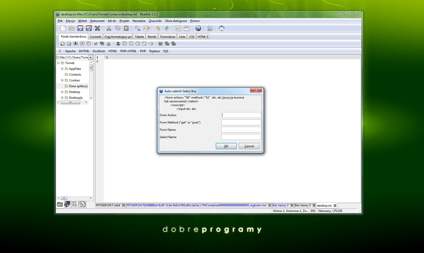The width and height of the screenshot is (424, 253).
Task: Toggle fullscreen mode icon
Action: click(x=222, y=28)
